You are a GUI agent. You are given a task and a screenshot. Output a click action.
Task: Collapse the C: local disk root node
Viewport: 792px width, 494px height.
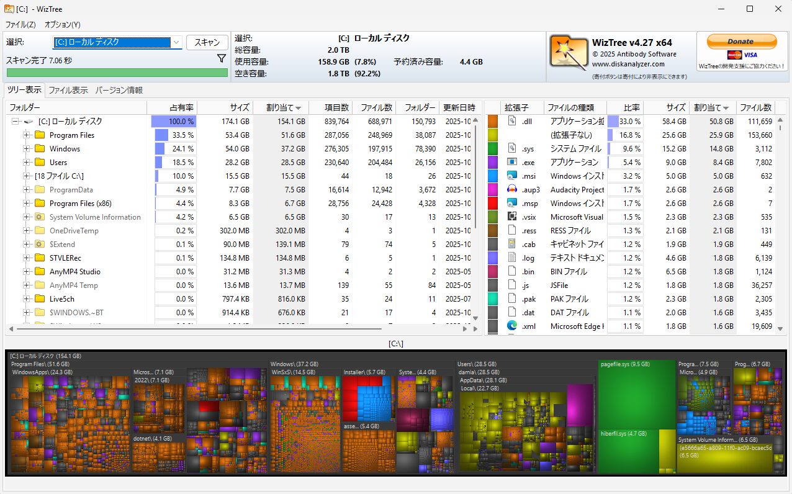tap(16, 122)
